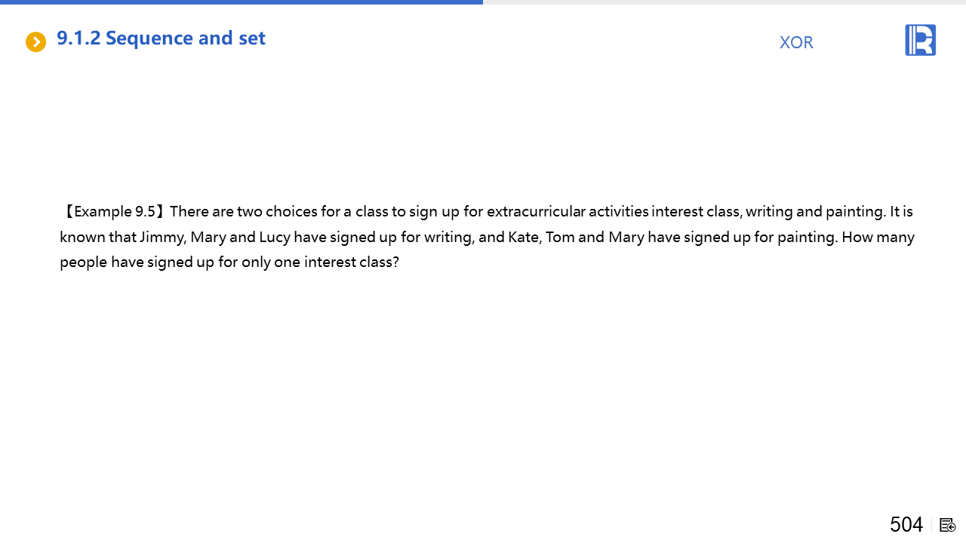This screenshot has width=966, height=543.
Task: Click the name Kate in the text
Action: pos(524,238)
